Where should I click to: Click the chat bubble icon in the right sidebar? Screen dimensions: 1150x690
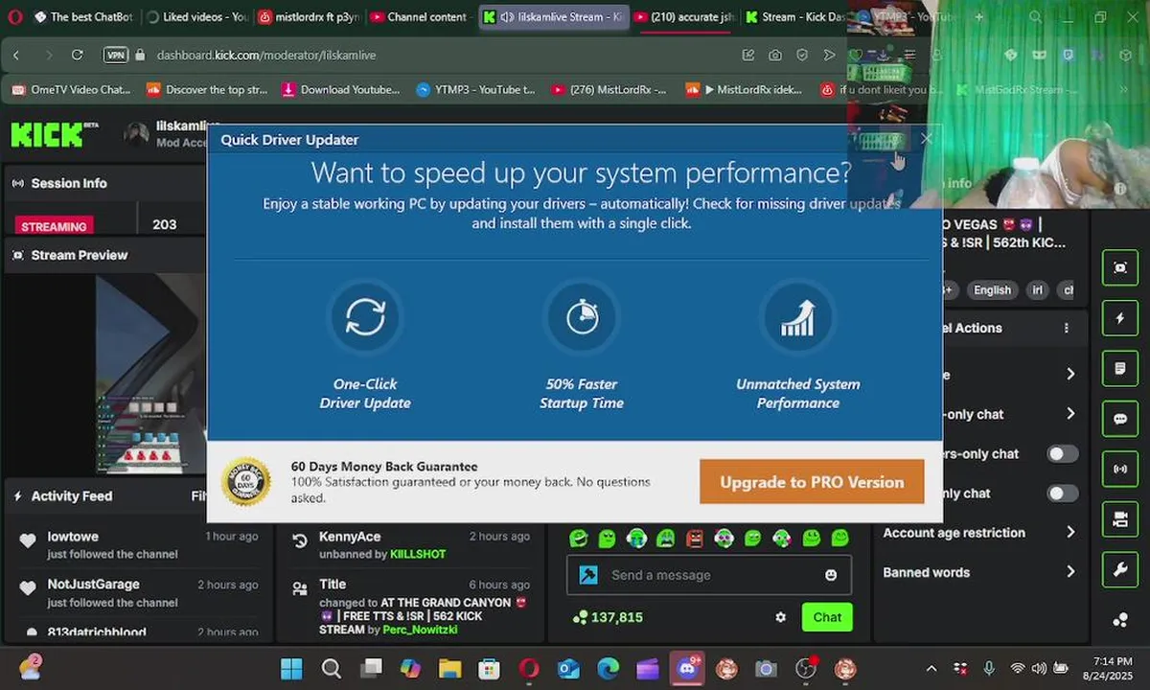tap(1120, 419)
